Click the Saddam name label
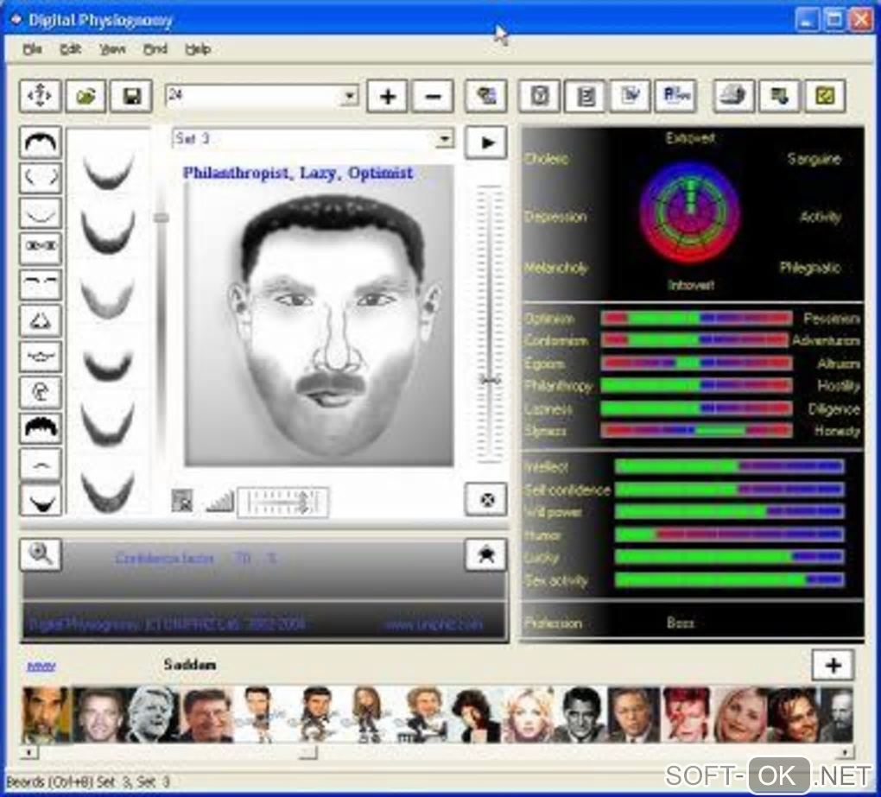Screen dimensions: 881x797 (x=190, y=665)
